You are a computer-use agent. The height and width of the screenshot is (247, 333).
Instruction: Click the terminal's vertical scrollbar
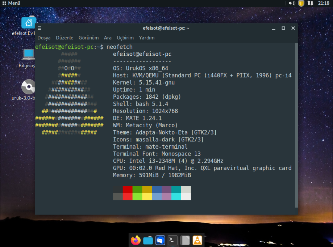pyautogui.click(x=296, y=125)
